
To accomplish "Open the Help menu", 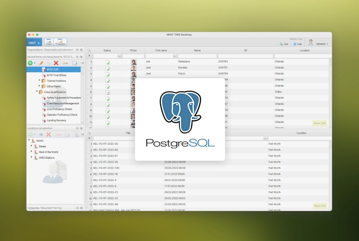I will 297,44.
